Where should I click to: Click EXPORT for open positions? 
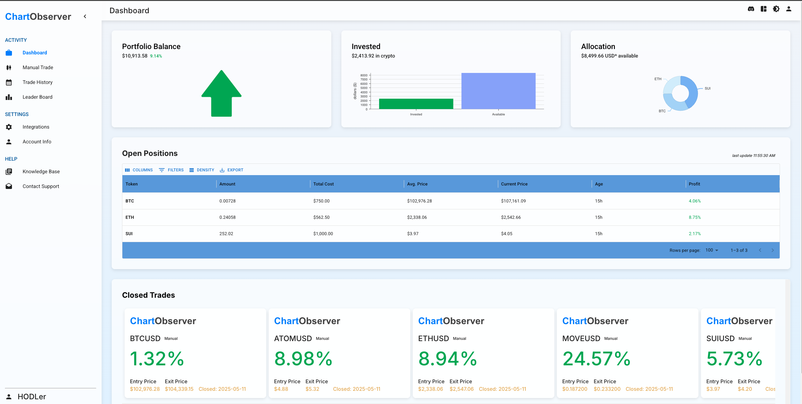(x=232, y=170)
